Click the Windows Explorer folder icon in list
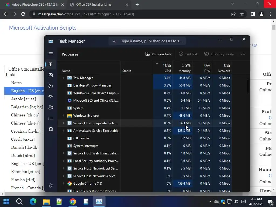 [70, 116]
